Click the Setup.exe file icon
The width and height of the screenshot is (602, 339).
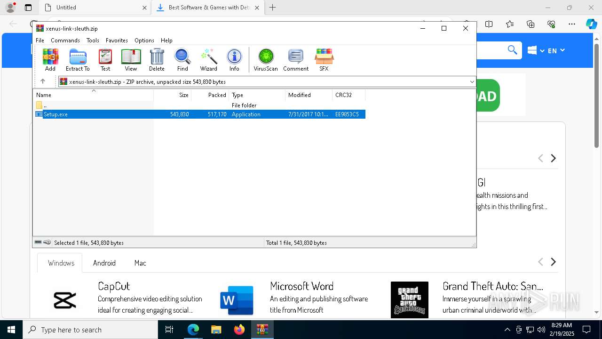point(39,114)
